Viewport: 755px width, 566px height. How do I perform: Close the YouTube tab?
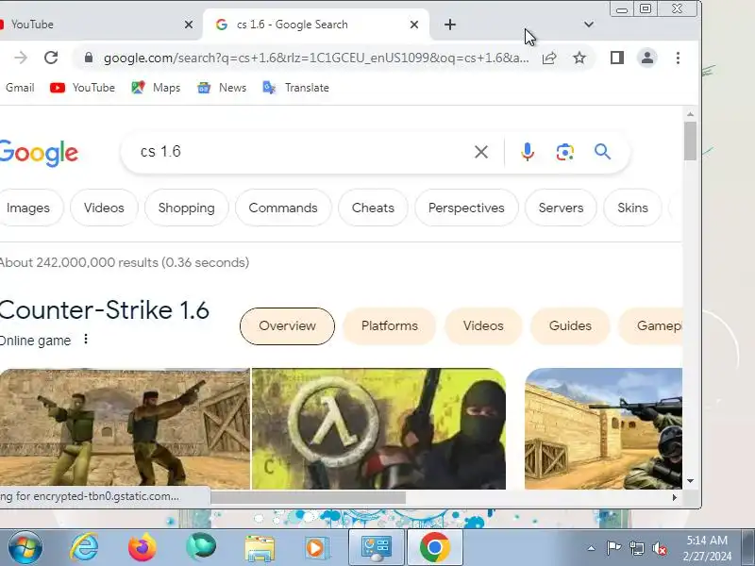coord(189,25)
